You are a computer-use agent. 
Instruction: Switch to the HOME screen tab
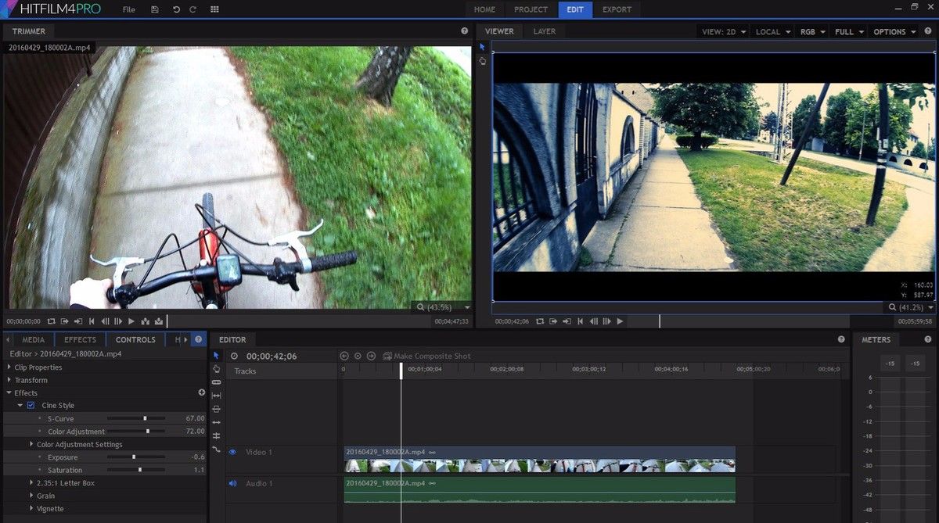484,9
